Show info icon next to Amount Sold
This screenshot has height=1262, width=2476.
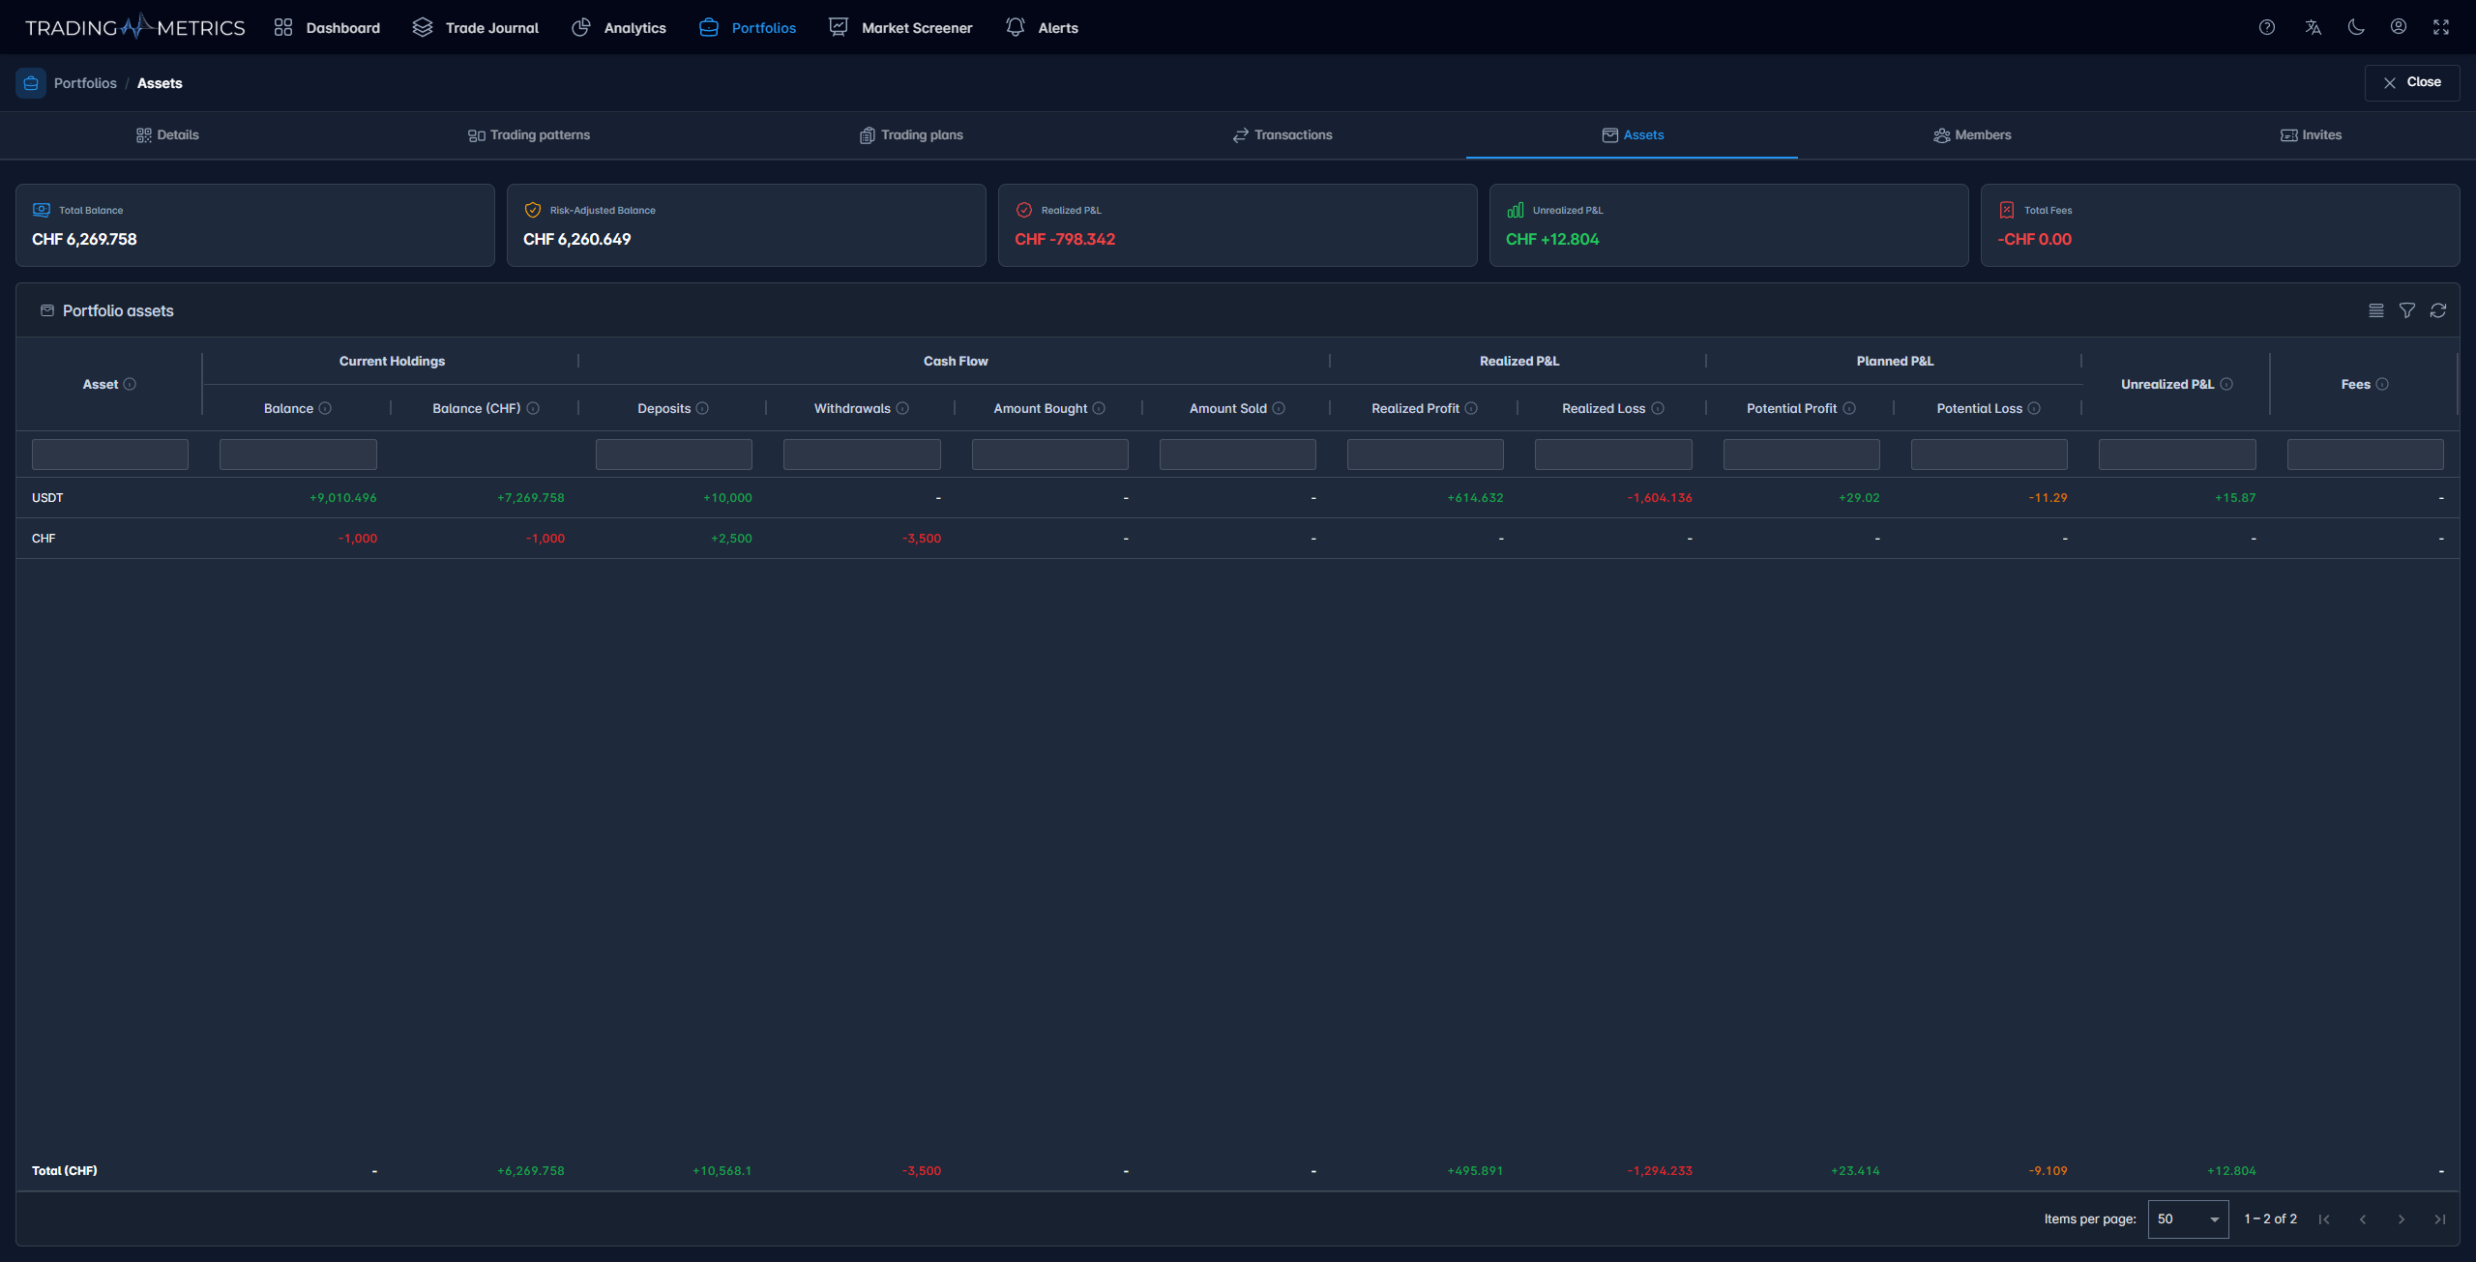1279,408
